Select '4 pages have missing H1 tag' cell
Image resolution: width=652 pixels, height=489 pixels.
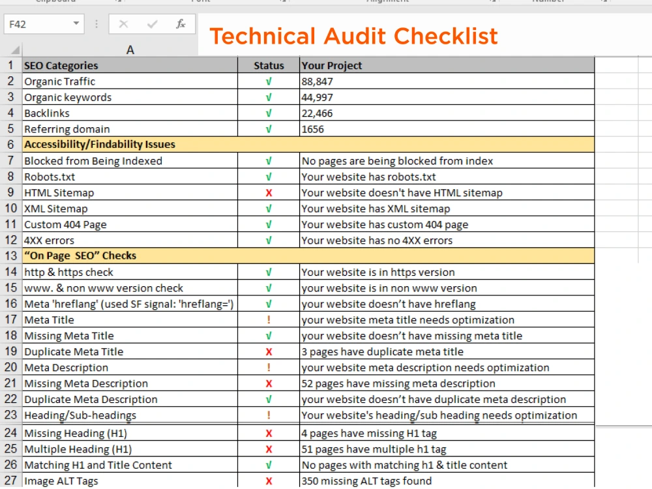pyautogui.click(x=447, y=433)
